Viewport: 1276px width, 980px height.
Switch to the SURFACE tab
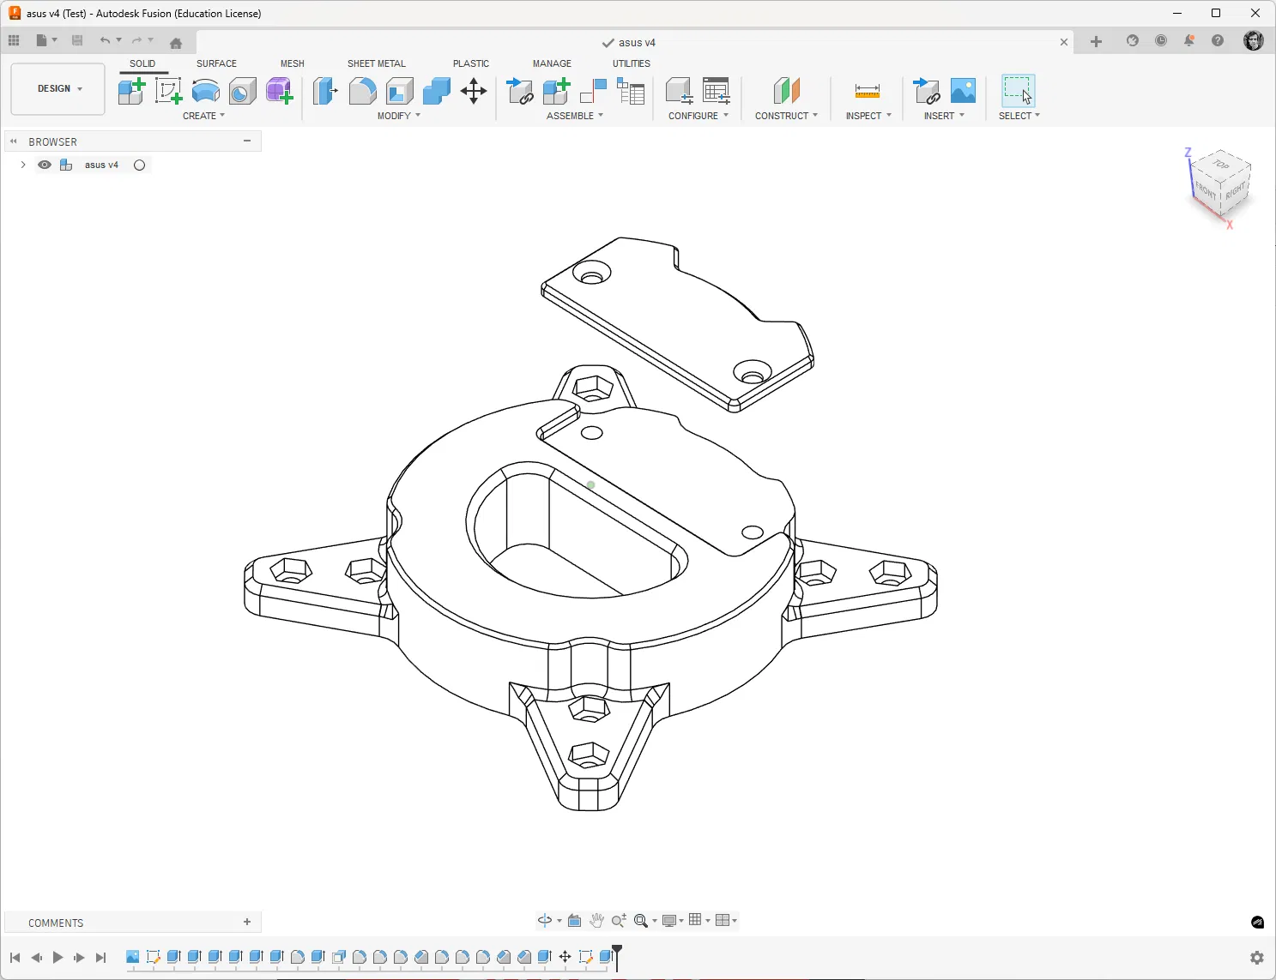point(216,63)
